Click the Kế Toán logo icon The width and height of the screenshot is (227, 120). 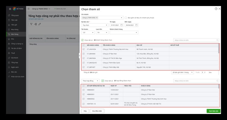point(14,9)
